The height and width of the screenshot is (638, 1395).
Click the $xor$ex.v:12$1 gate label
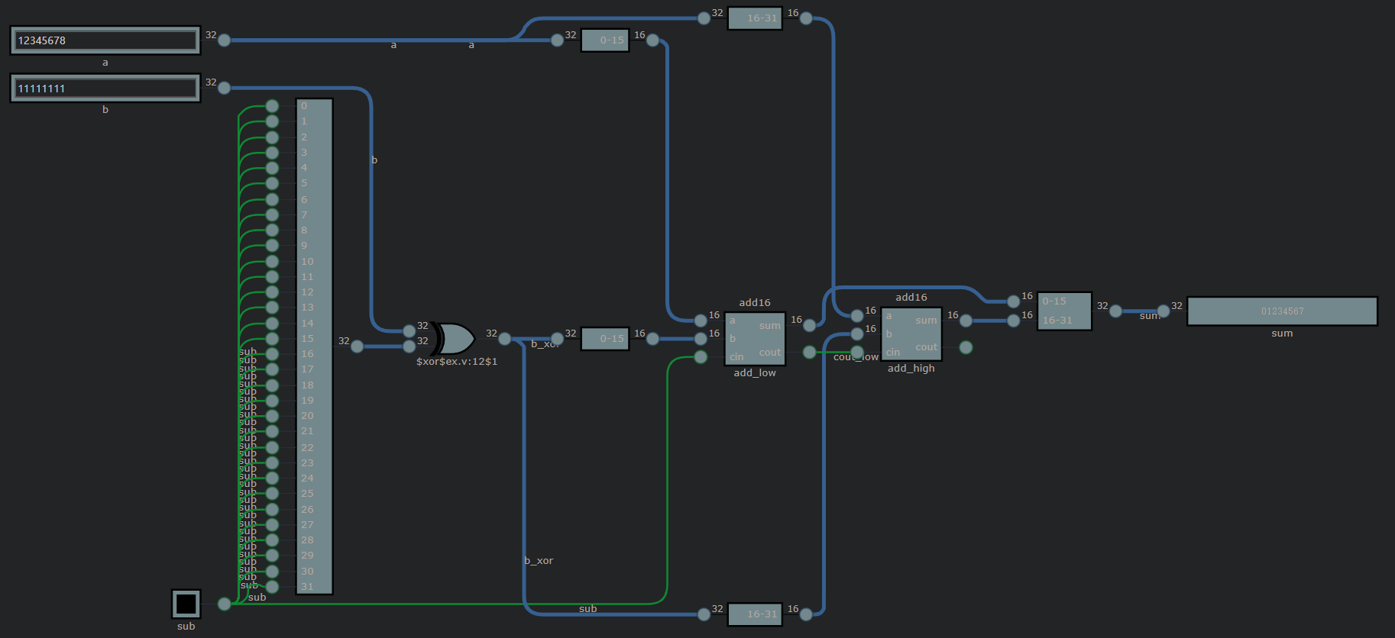coord(457,362)
